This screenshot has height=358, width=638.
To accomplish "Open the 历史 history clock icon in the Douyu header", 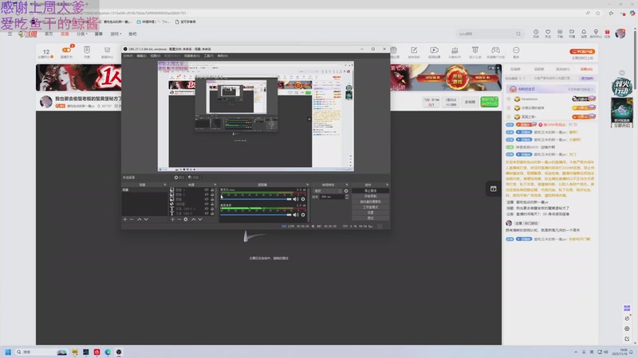I will point(536,33).
